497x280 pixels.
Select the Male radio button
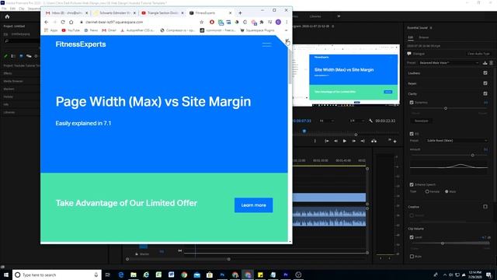447,191
